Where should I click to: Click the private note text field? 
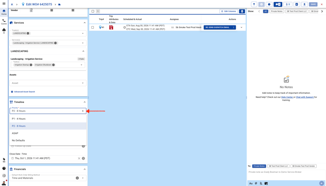tap(286, 174)
